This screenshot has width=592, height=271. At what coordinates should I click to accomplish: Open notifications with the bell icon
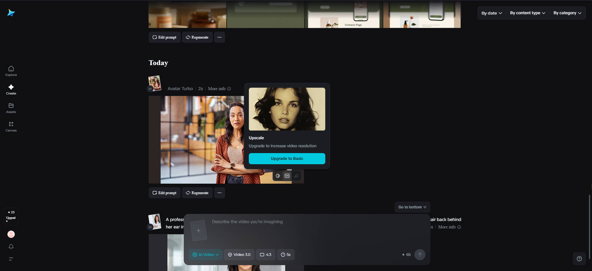click(x=11, y=247)
